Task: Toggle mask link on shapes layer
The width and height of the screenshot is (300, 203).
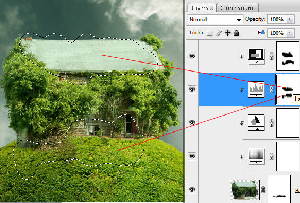Action: pyautogui.click(x=271, y=123)
